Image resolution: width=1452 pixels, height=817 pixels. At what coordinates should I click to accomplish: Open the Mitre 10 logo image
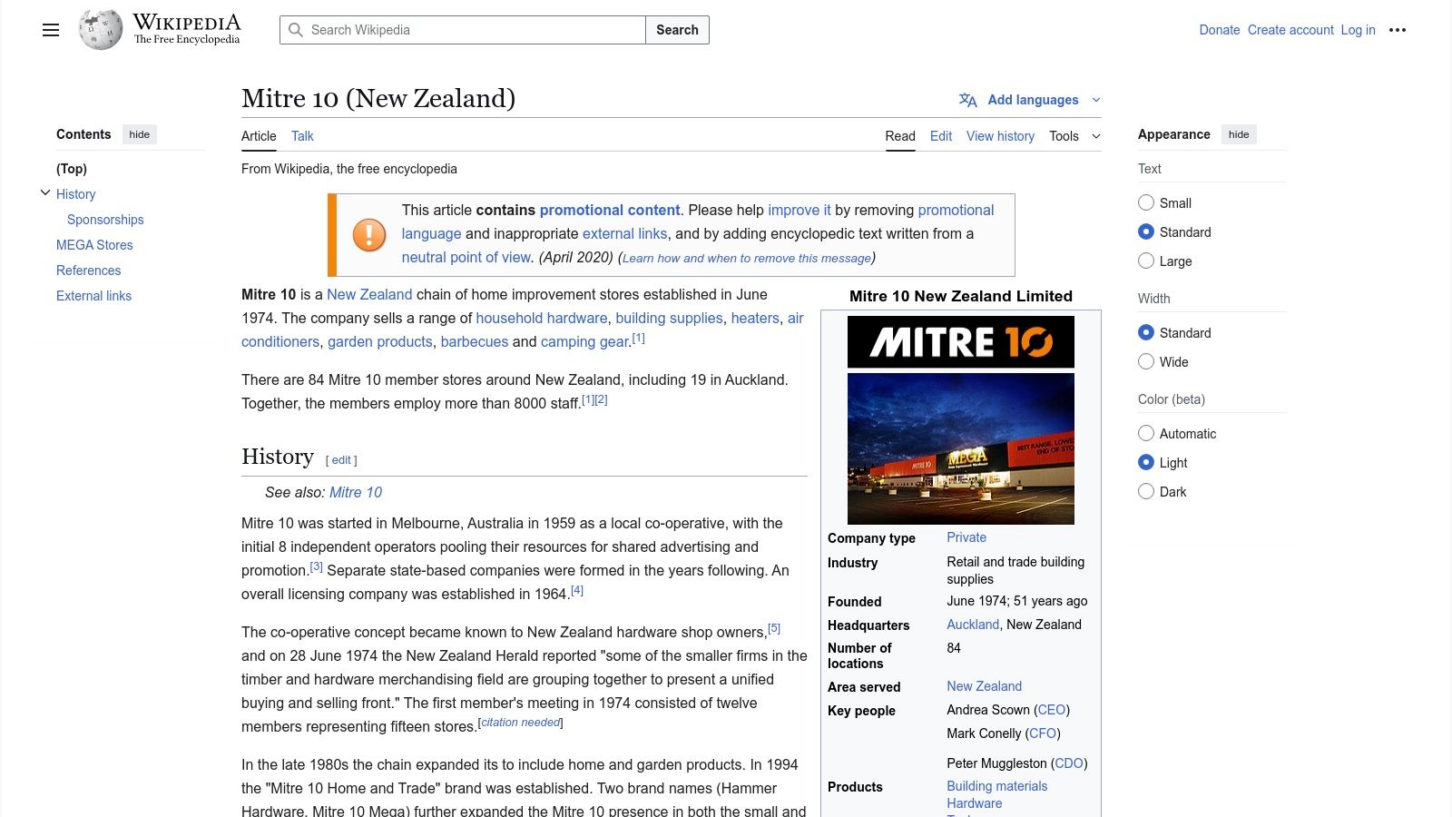pyautogui.click(x=961, y=342)
